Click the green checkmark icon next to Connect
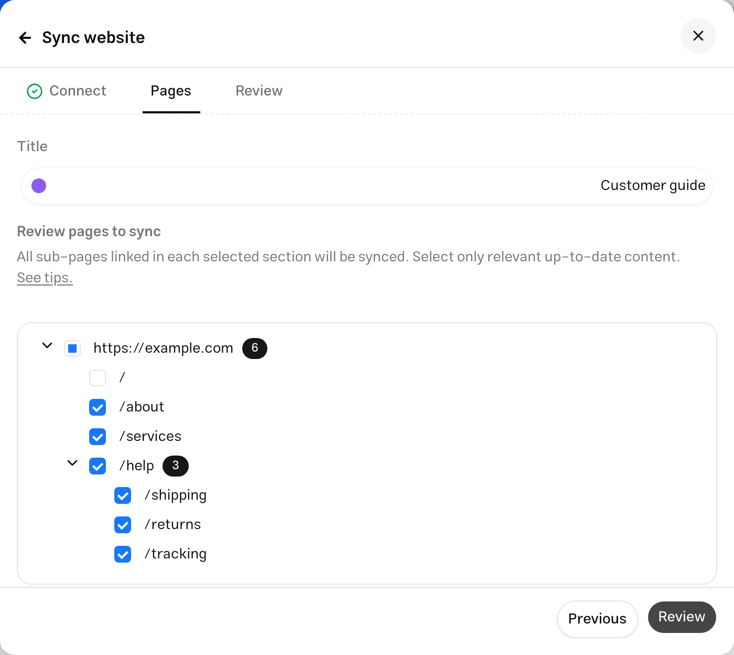 pos(34,91)
